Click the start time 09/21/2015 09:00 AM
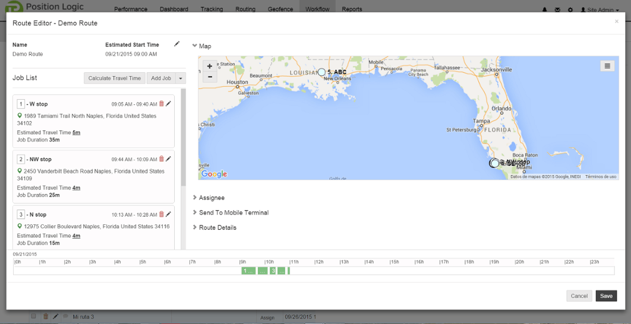The width and height of the screenshot is (631, 324). pos(131,54)
